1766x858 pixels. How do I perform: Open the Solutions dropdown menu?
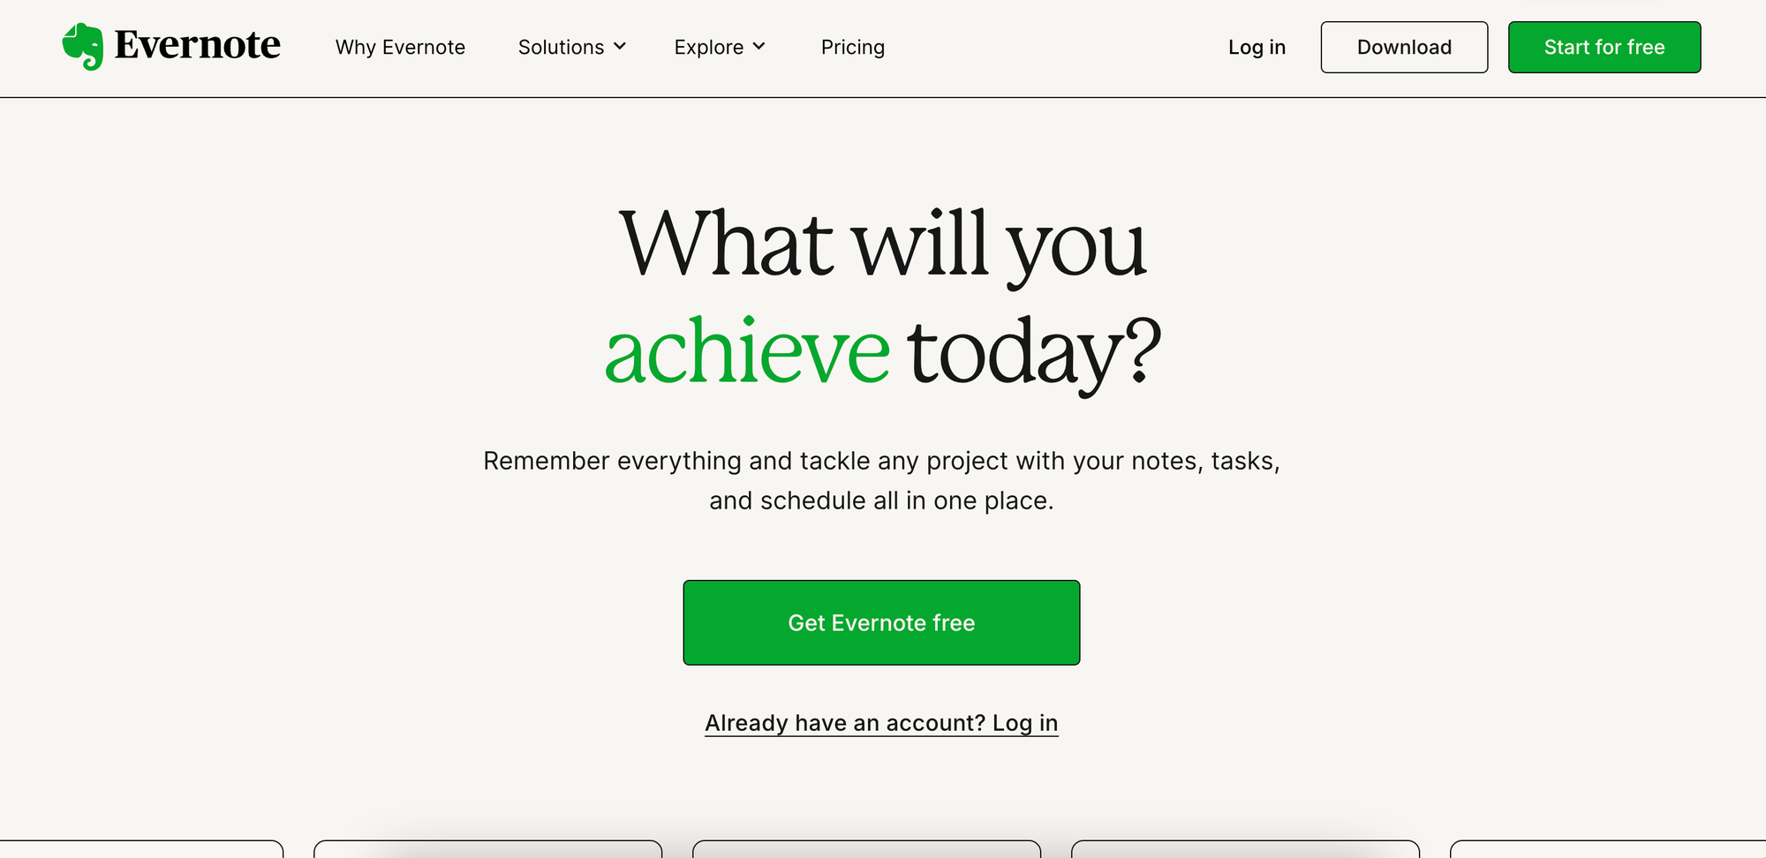point(562,47)
